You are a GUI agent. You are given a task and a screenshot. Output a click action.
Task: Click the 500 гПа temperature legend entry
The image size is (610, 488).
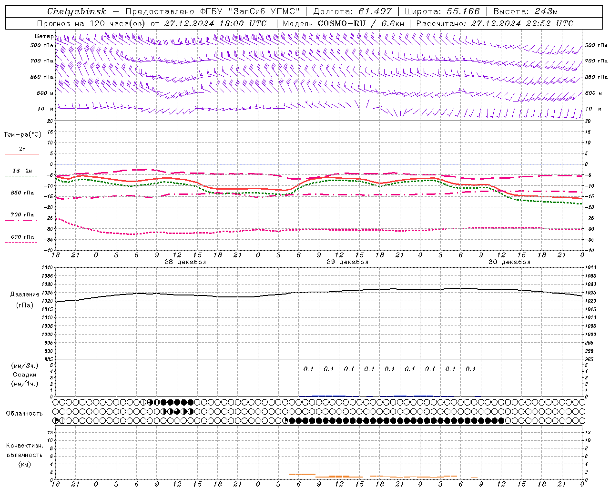[22, 237]
